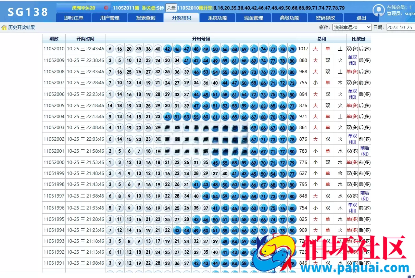Click draw time 10-25 三 21:53:46
415x278 pixels.
(85, 162)
